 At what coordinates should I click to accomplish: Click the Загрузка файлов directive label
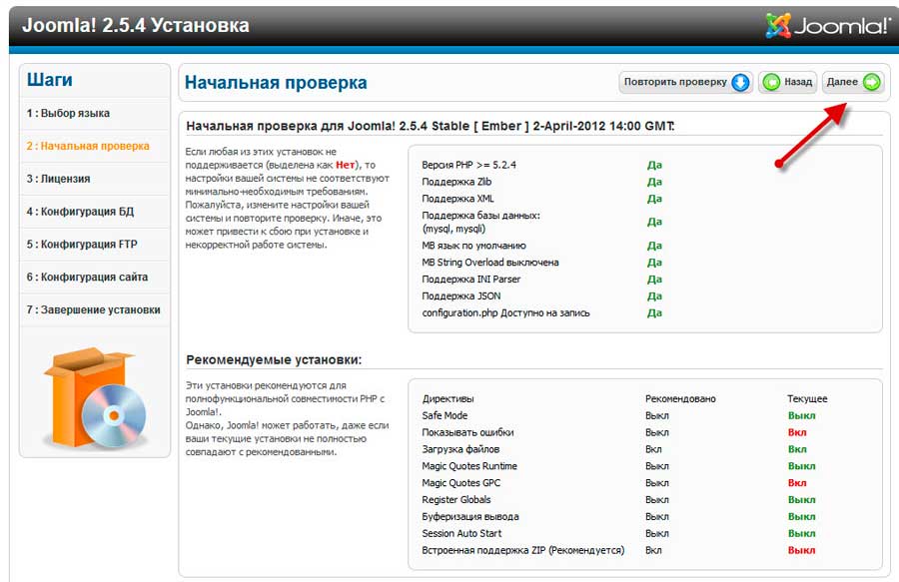[x=460, y=449]
